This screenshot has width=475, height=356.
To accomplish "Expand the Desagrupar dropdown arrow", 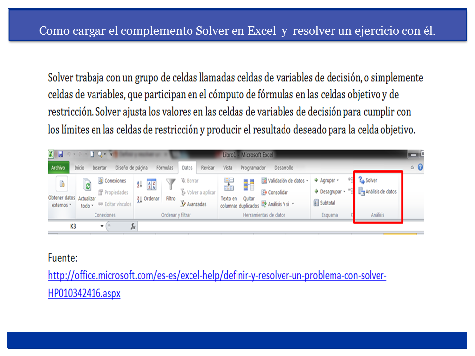I will 344,192.
